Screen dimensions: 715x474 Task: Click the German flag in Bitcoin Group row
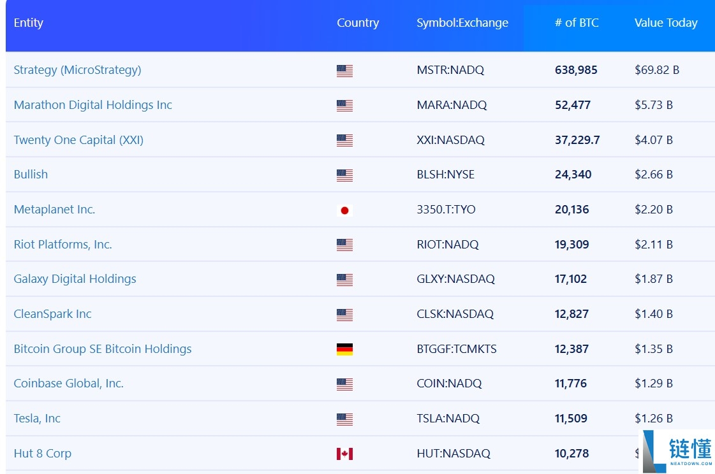point(344,349)
